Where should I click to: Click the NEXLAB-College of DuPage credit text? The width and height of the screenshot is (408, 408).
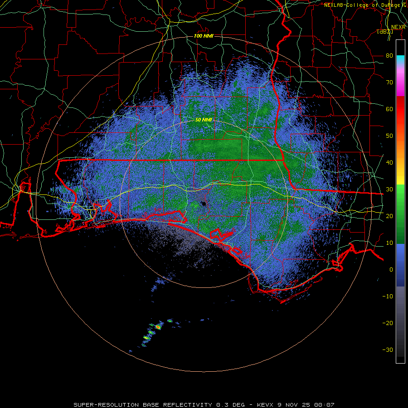pyautogui.click(x=364, y=5)
